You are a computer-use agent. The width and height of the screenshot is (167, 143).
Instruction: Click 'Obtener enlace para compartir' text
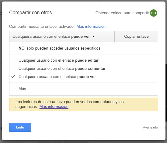click(122, 13)
